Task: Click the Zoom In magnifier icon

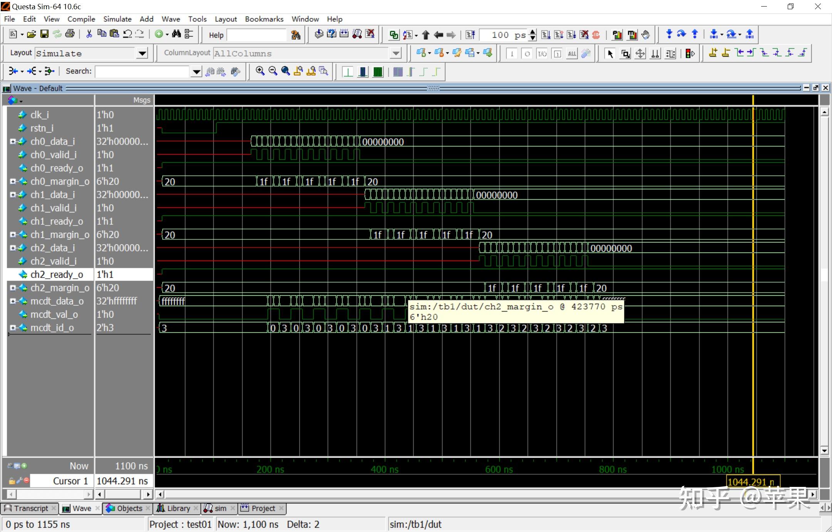Action: [260, 71]
